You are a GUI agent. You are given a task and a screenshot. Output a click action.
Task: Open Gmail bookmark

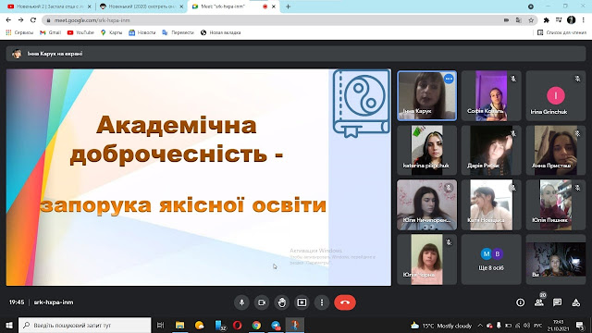pyautogui.click(x=50, y=33)
